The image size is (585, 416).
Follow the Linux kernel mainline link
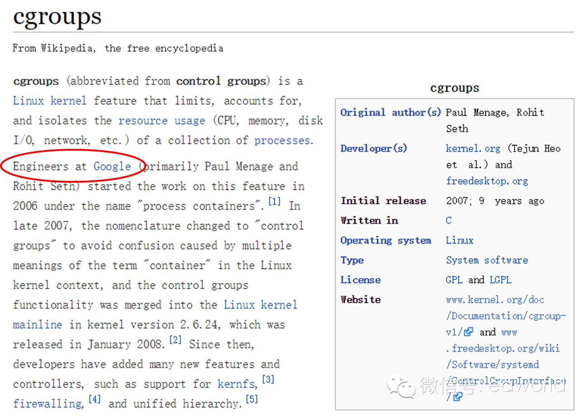coord(261,305)
